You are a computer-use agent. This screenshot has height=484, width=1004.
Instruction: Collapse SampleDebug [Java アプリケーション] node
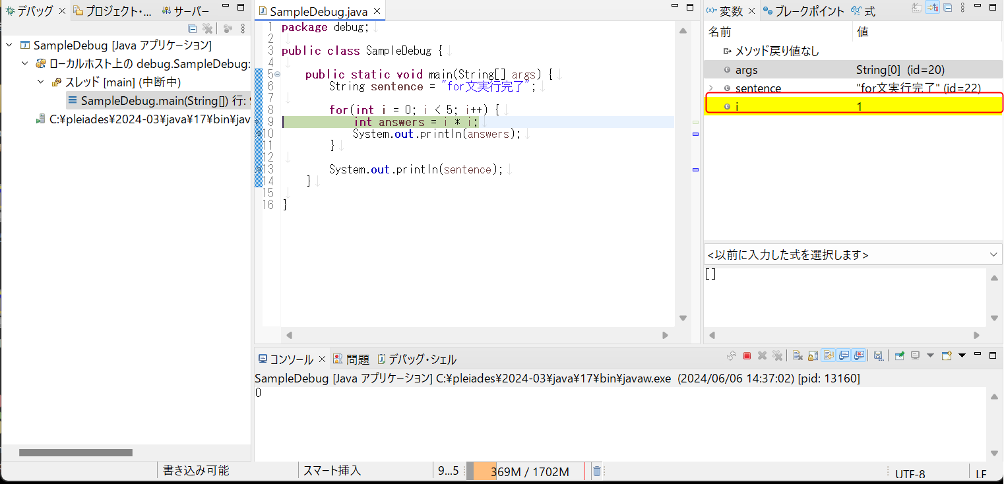(10, 45)
